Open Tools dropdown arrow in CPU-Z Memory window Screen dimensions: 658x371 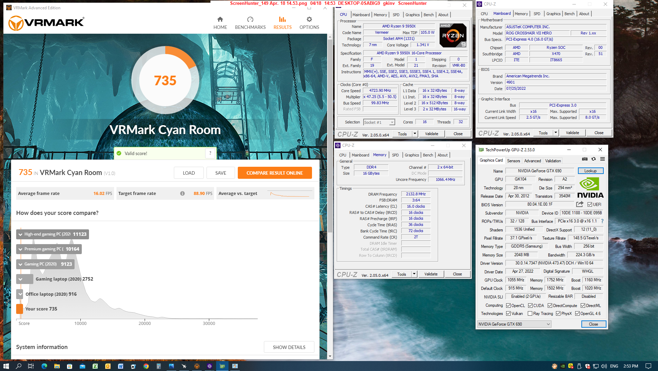coord(414,274)
